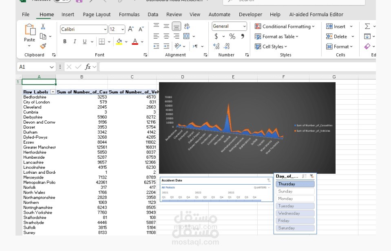This screenshot has height=251, width=391.
Task: Click Increase Decimal icon
Action: click(216, 46)
